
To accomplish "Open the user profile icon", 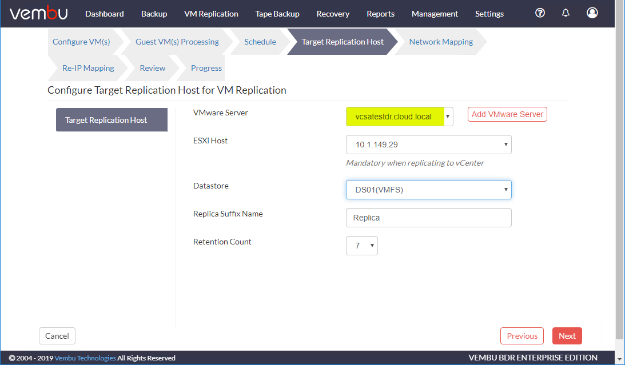I will click(592, 13).
